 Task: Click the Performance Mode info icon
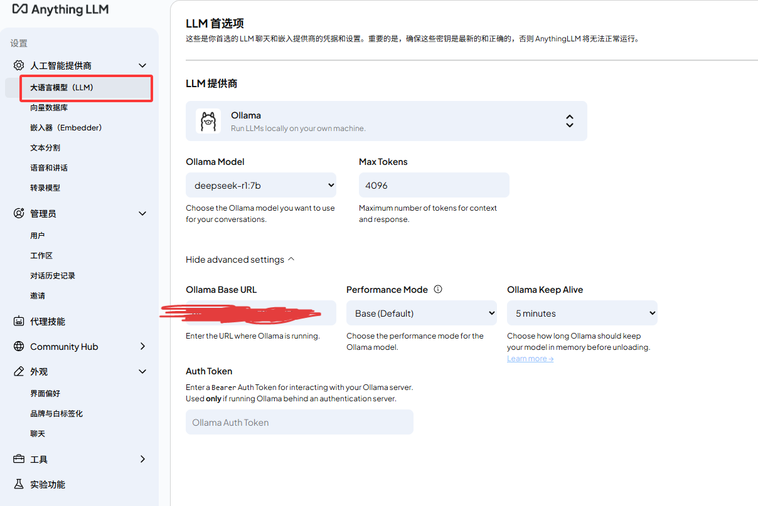click(x=438, y=289)
